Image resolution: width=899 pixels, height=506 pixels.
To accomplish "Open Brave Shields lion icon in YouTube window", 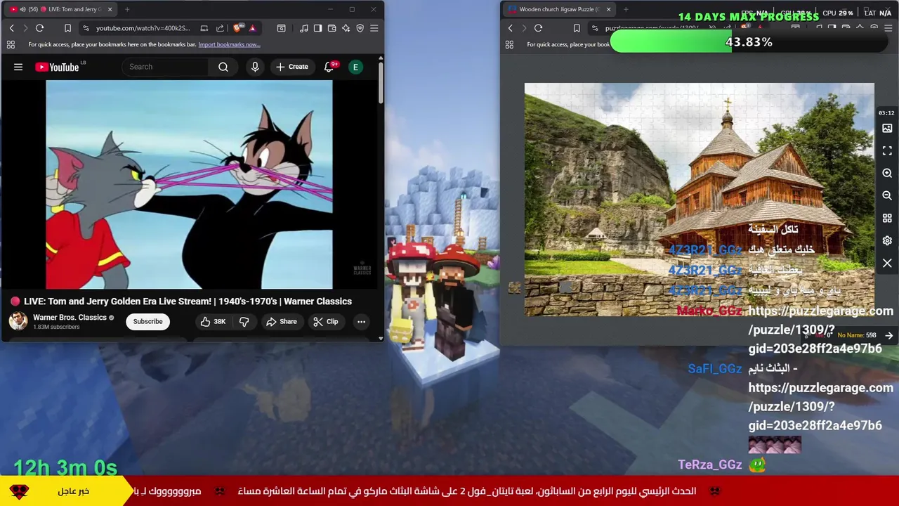I will (237, 28).
